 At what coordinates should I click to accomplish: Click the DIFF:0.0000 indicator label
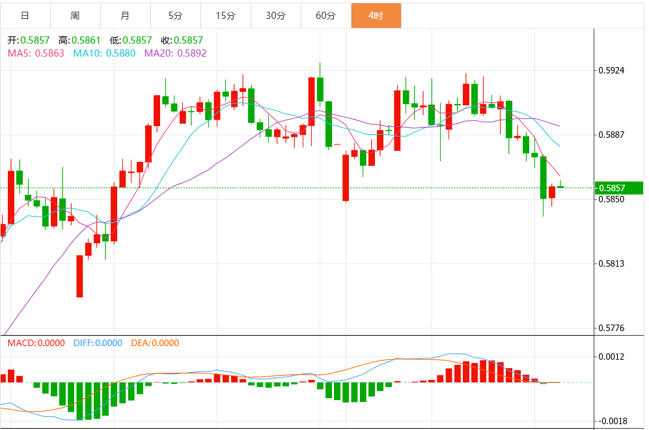click(98, 343)
